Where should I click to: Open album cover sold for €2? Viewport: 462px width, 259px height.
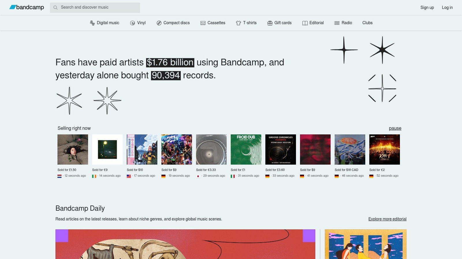point(385,149)
